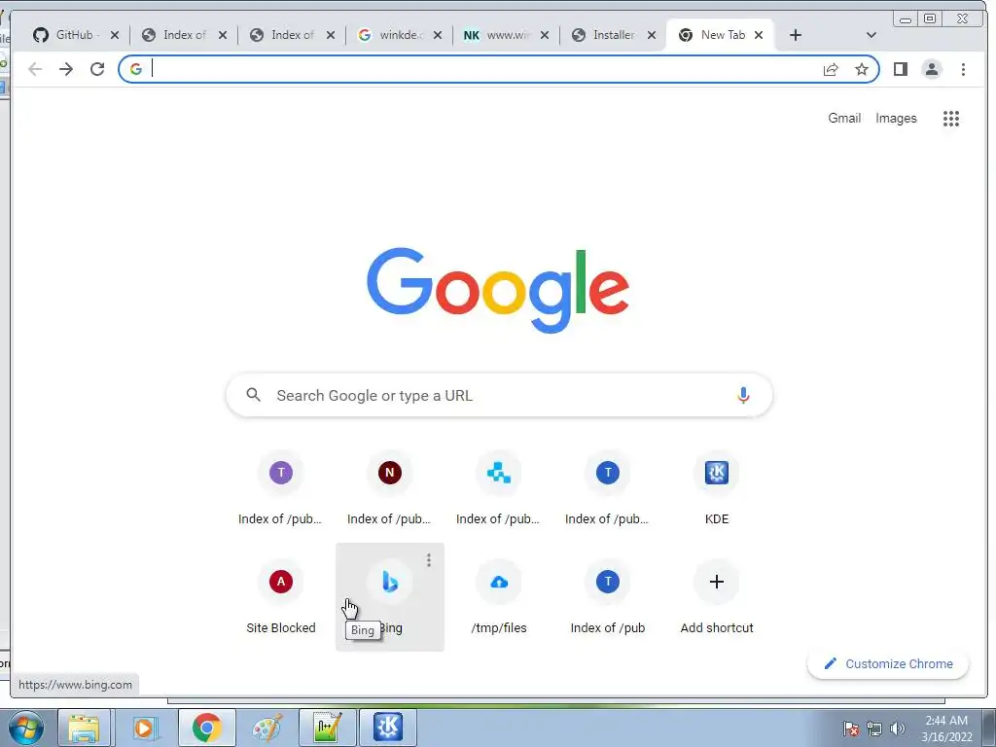Bookmark this tab with the star icon
The height and width of the screenshot is (747, 996).
click(862, 69)
